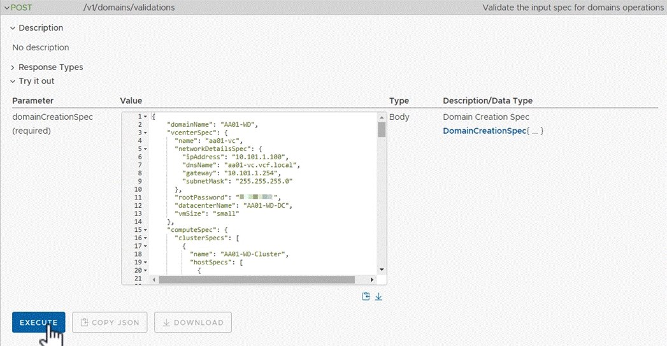Click the "vmSize": "small" line
This screenshot has height=346, width=667.
pyautogui.click(x=207, y=213)
